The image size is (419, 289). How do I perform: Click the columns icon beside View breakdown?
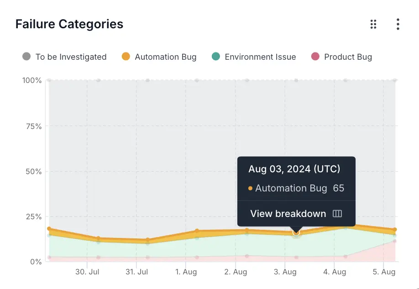point(337,214)
